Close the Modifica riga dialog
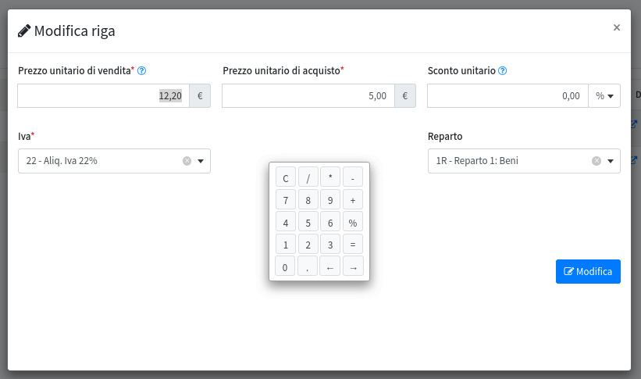This screenshot has height=379, width=641. (617, 27)
